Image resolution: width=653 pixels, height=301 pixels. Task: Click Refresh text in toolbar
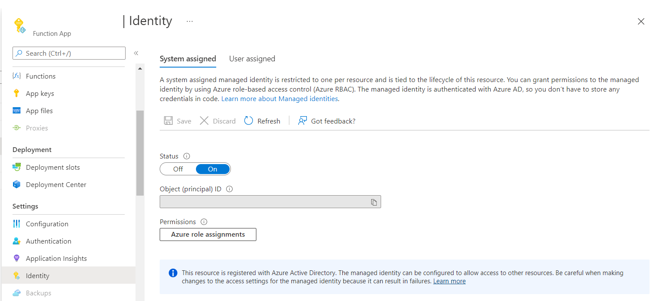click(x=269, y=121)
